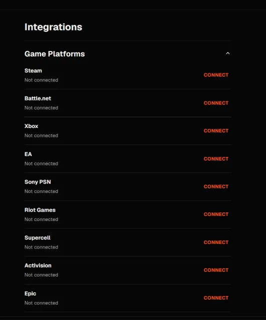
Task: Connect Sony PSN account
Action: (x=216, y=186)
